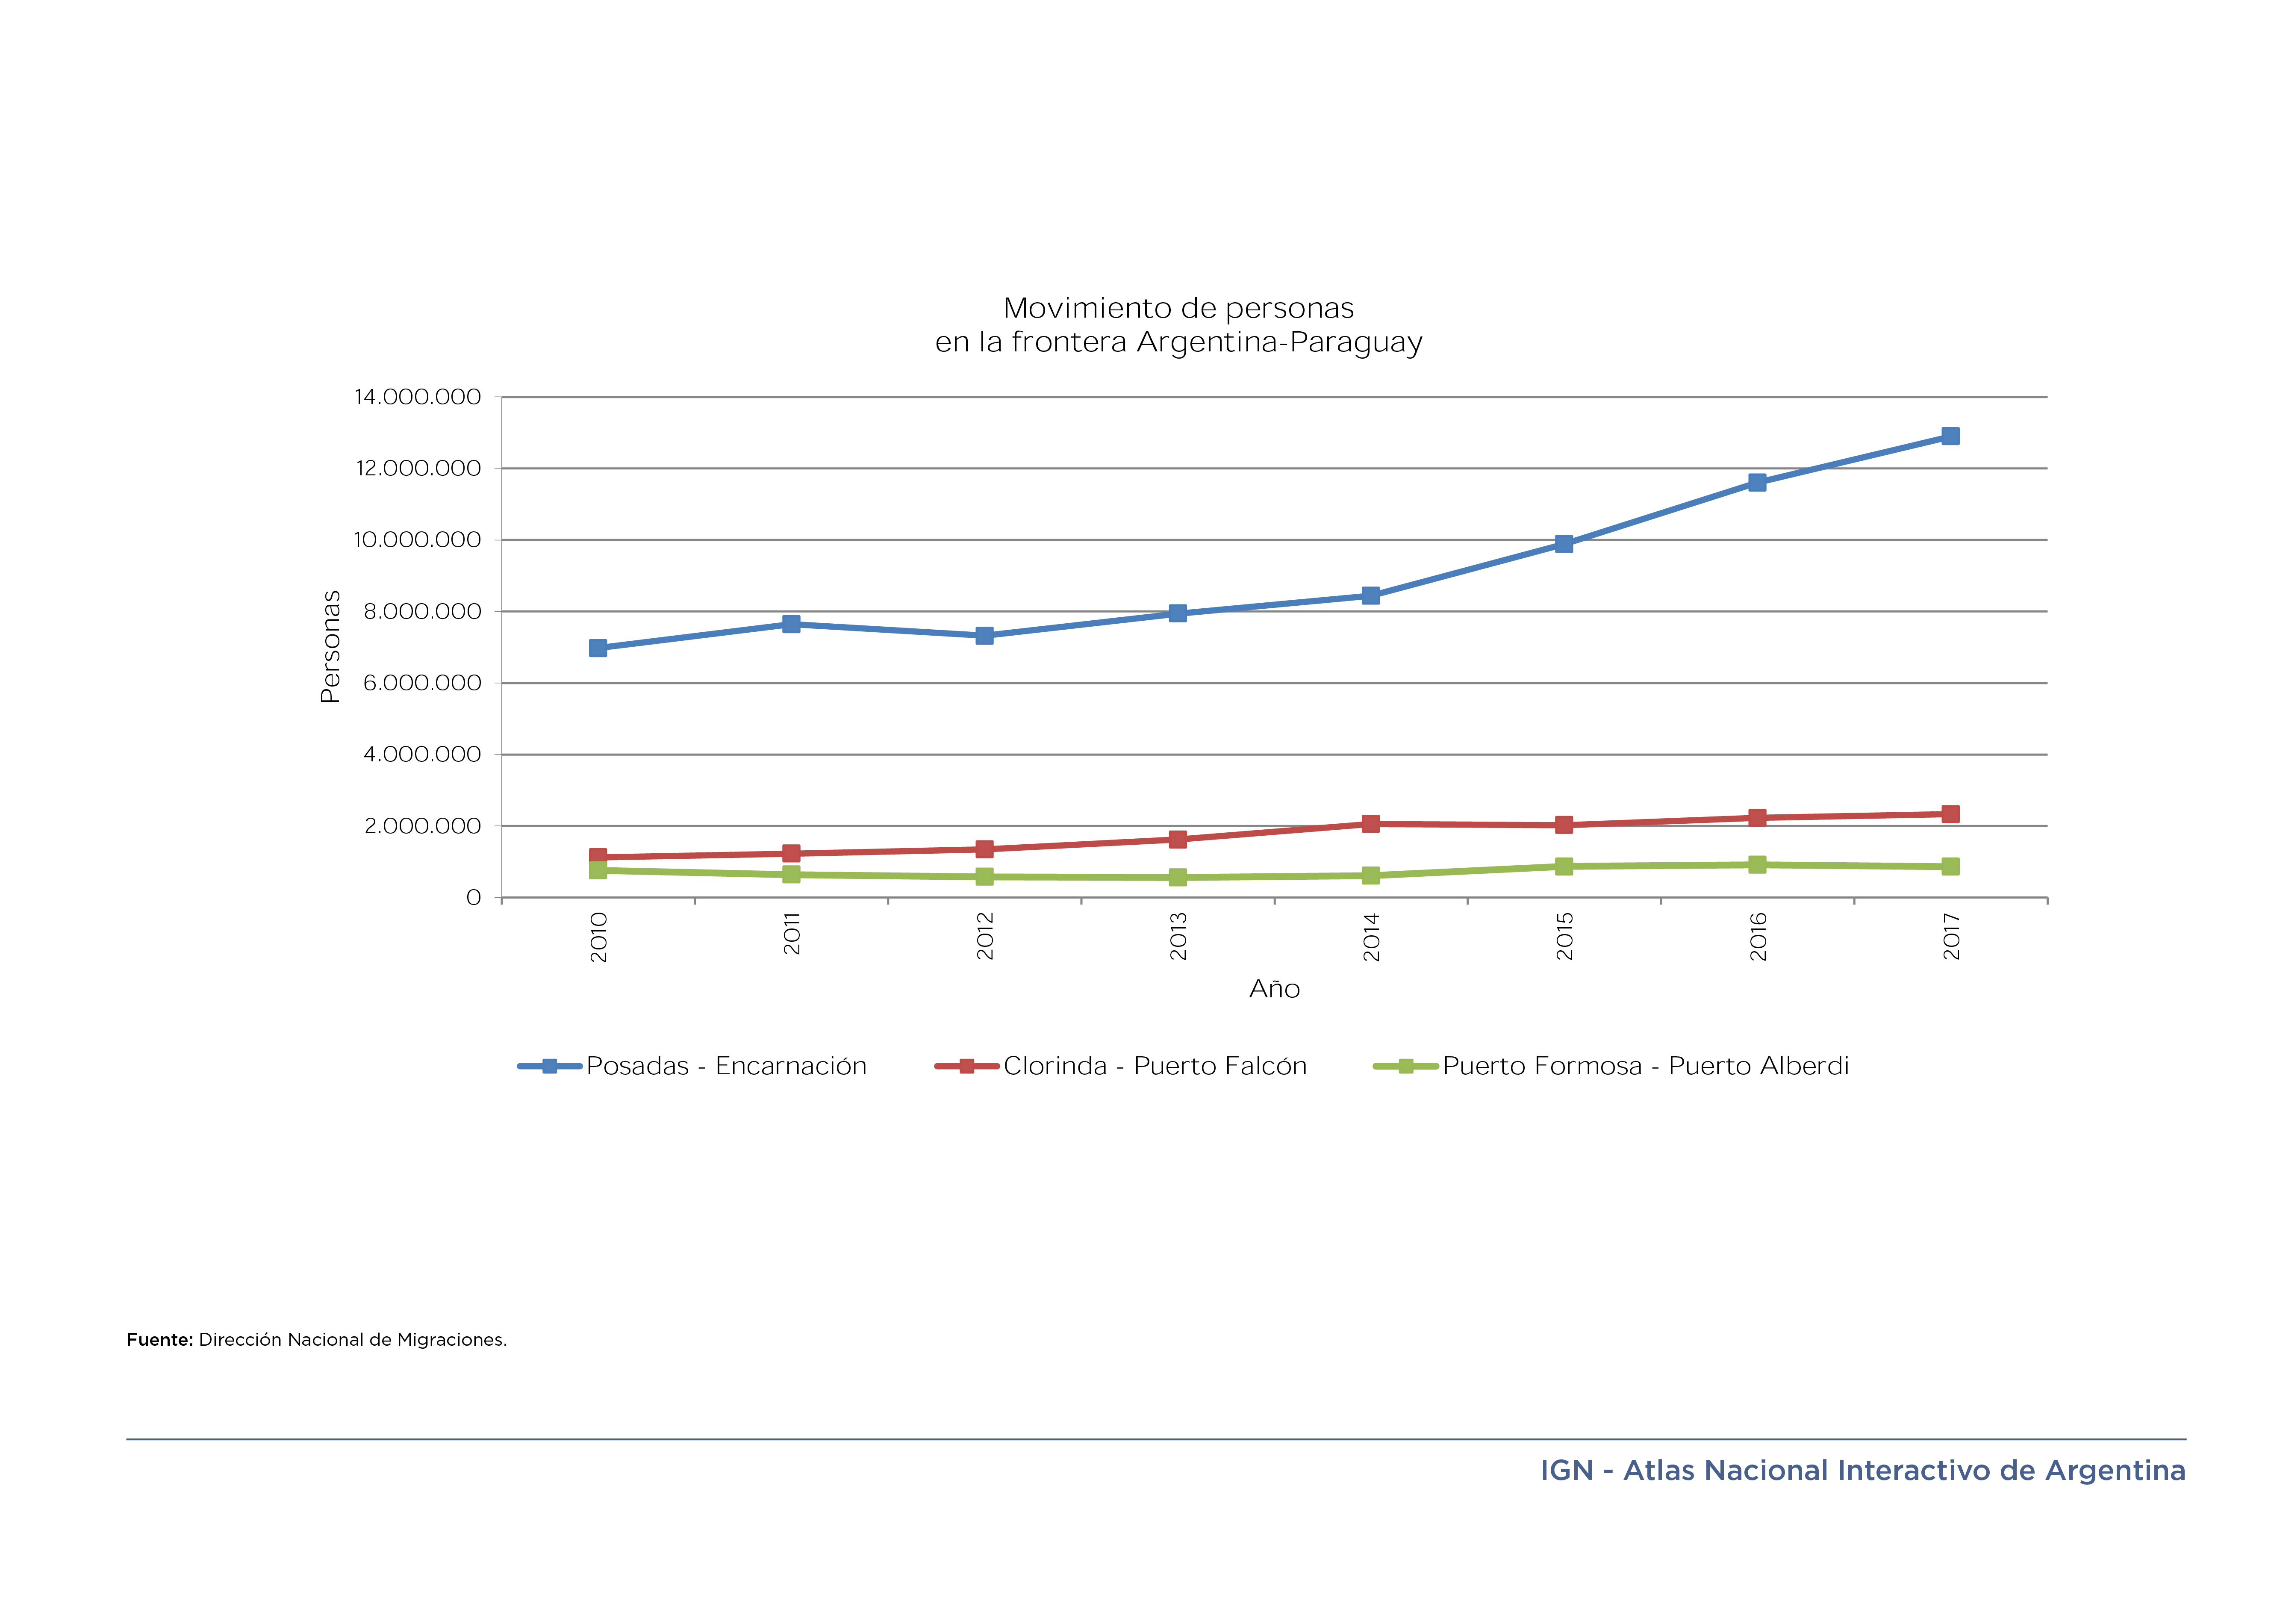Click the green legend marker for Puerto Formosa
Screen dimensions: 2271x1624
pos(1405,1066)
